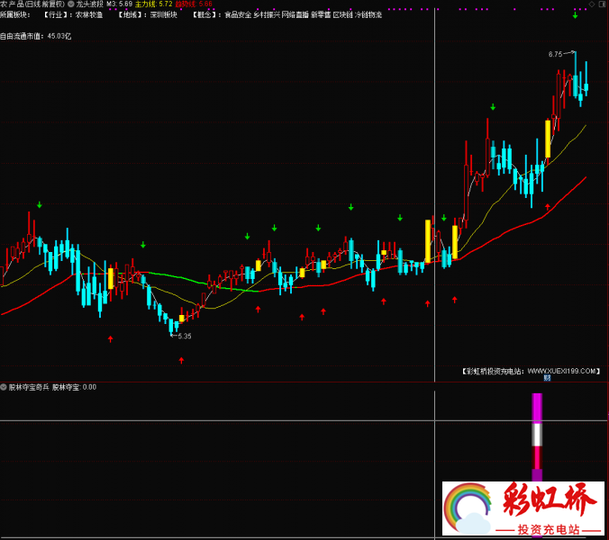Open the 食品安全 concept tag

pyautogui.click(x=238, y=15)
